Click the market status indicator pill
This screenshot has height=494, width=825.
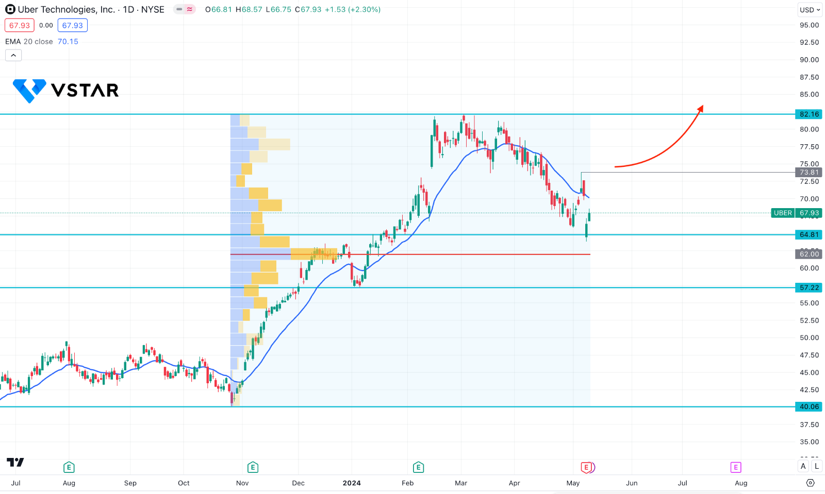[184, 9]
